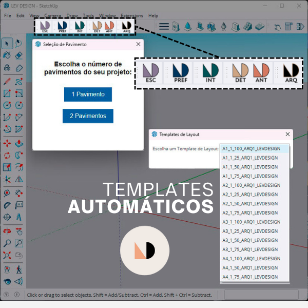Activate the Lasso Select tool

[19, 44]
